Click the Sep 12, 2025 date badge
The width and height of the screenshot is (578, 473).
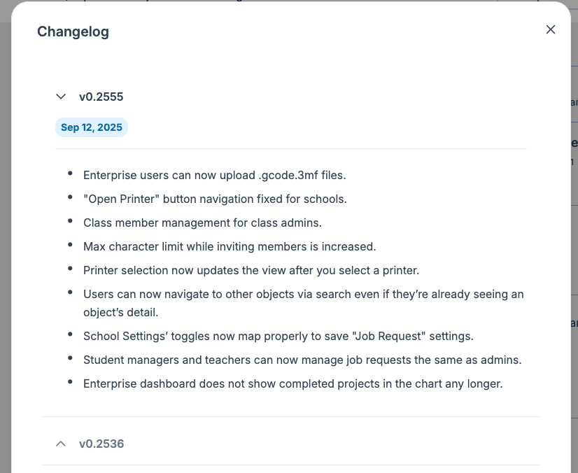click(x=92, y=127)
